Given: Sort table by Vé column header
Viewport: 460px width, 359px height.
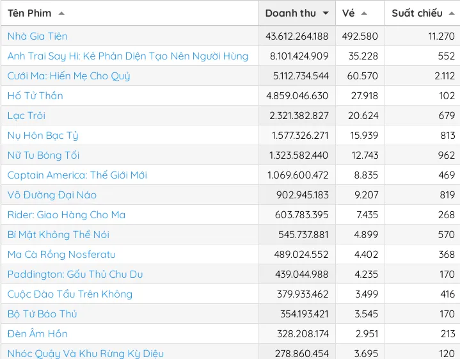Looking at the screenshot, I should coord(349,13).
